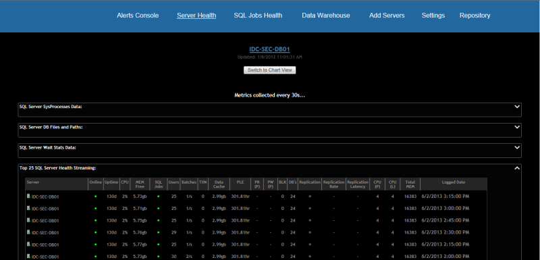
Task: Click the MEM Free column header
Action: coord(140,184)
